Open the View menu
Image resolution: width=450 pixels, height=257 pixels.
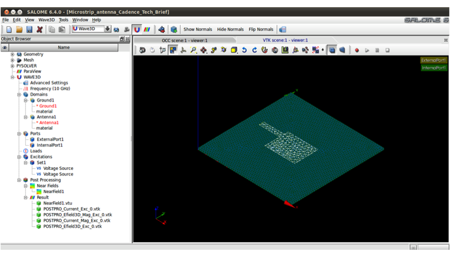29,20
